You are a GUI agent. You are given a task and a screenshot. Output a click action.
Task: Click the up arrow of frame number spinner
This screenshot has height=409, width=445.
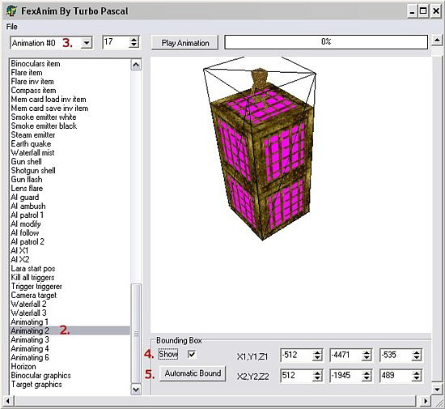pos(133,39)
